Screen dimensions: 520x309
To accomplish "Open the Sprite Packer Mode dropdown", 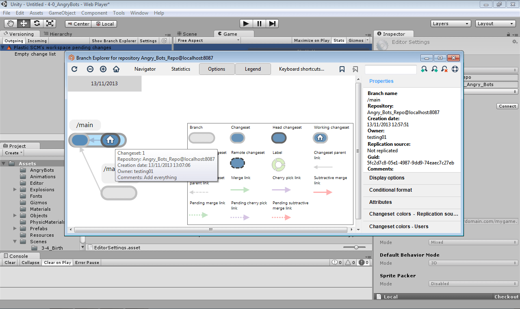I will pos(472,284).
